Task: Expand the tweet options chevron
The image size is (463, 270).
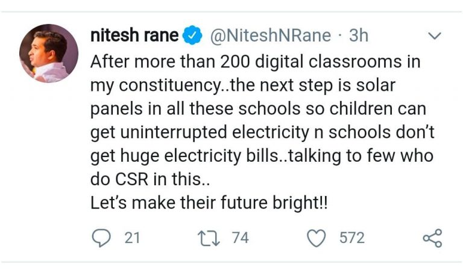Action: [434, 37]
